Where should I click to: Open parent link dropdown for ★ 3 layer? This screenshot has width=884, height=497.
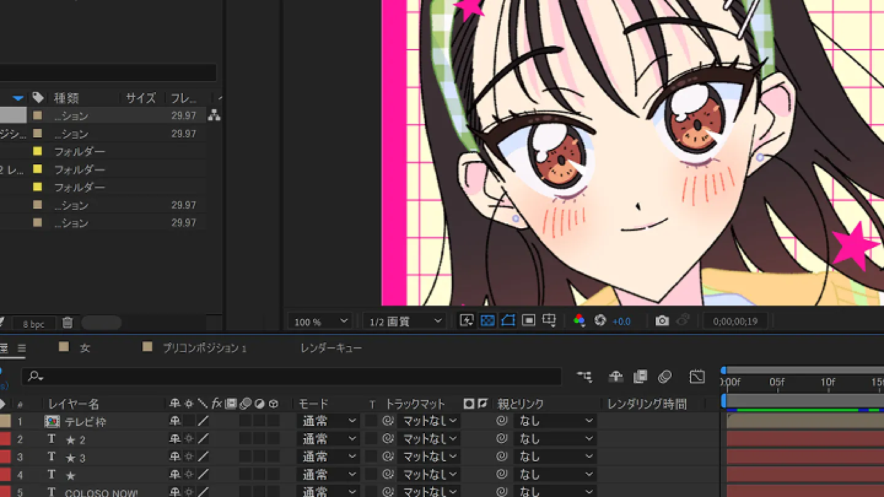click(556, 457)
